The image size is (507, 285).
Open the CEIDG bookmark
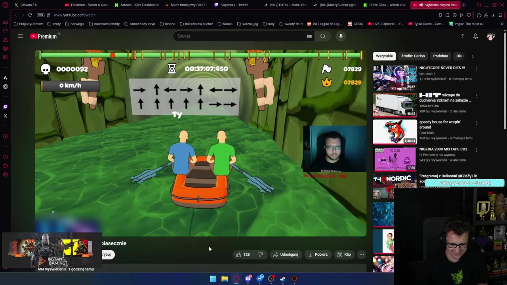click(355, 24)
